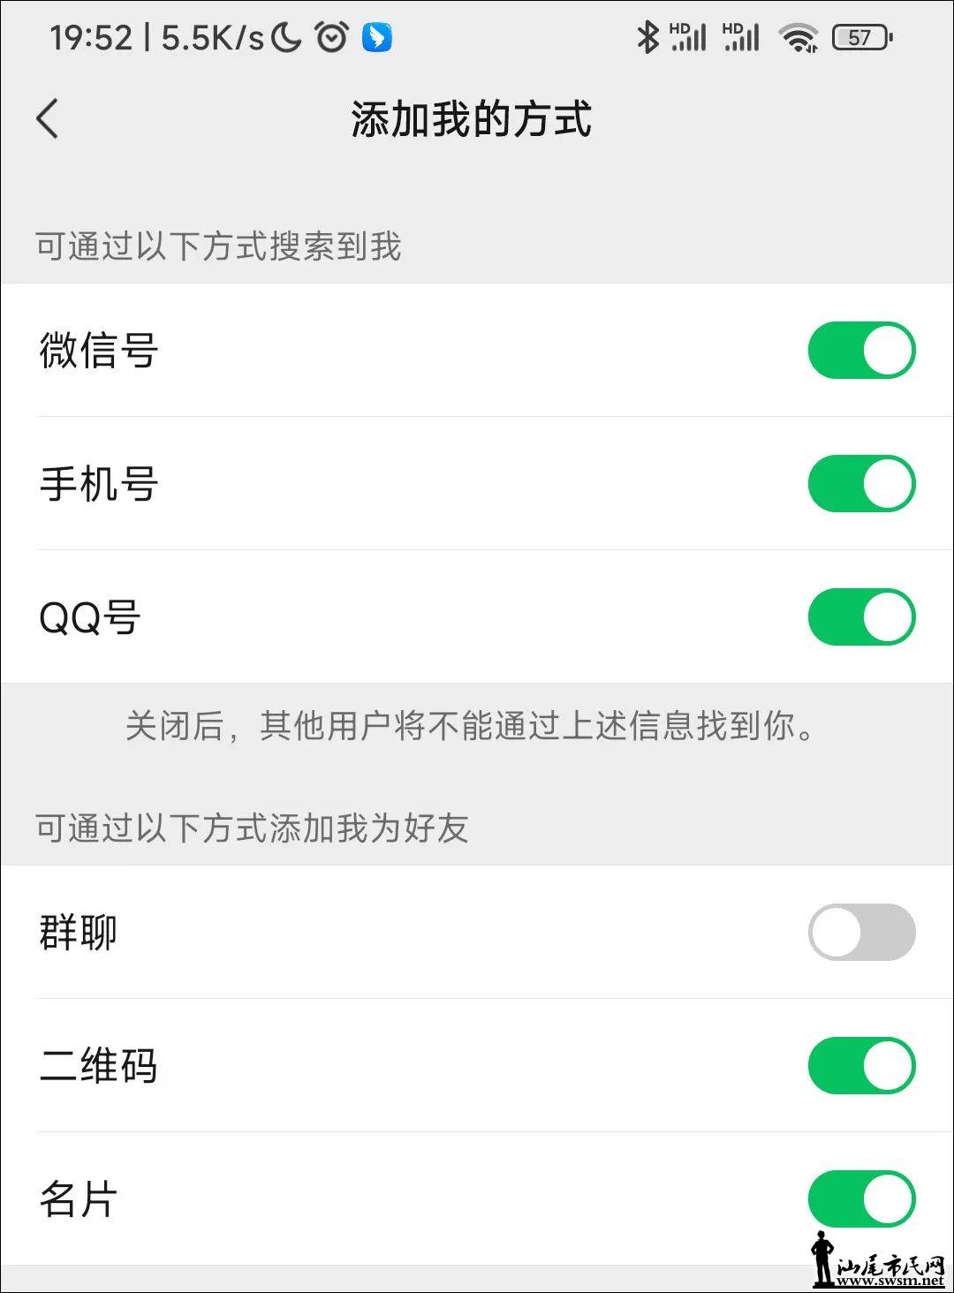
Task: Tap the alarm clock status icon
Action: [x=331, y=37]
